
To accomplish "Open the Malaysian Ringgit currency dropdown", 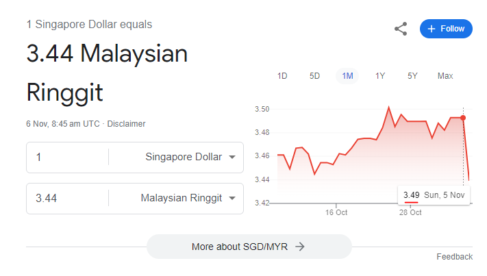I will tap(232, 198).
